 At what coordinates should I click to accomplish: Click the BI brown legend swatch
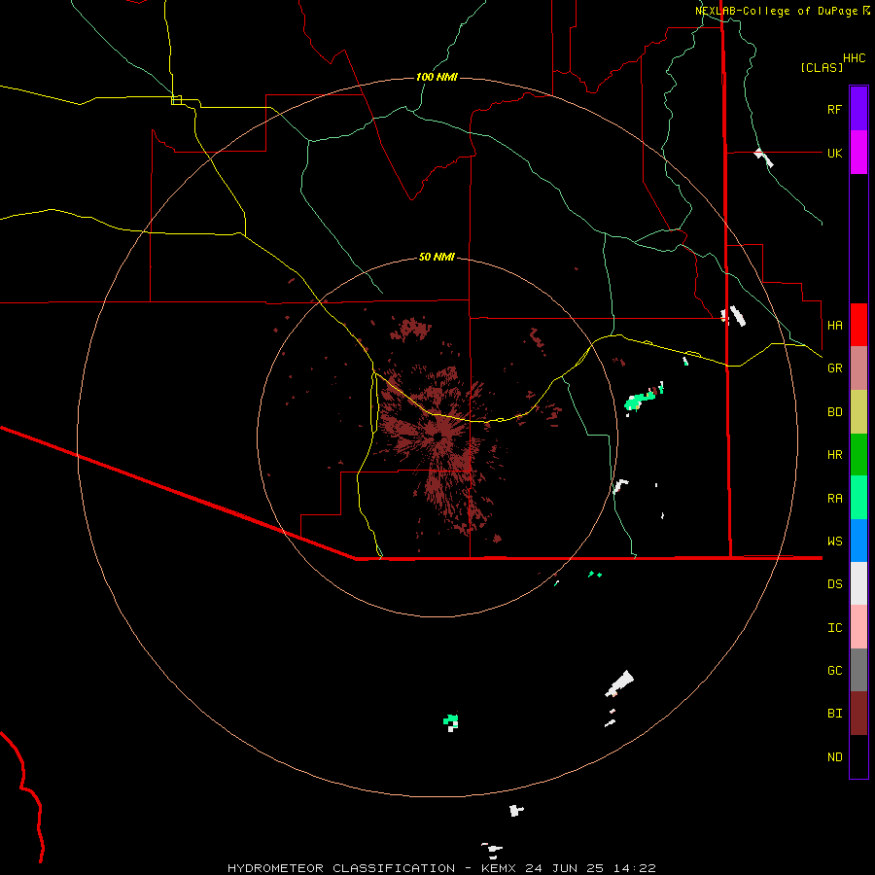pyautogui.click(x=858, y=714)
